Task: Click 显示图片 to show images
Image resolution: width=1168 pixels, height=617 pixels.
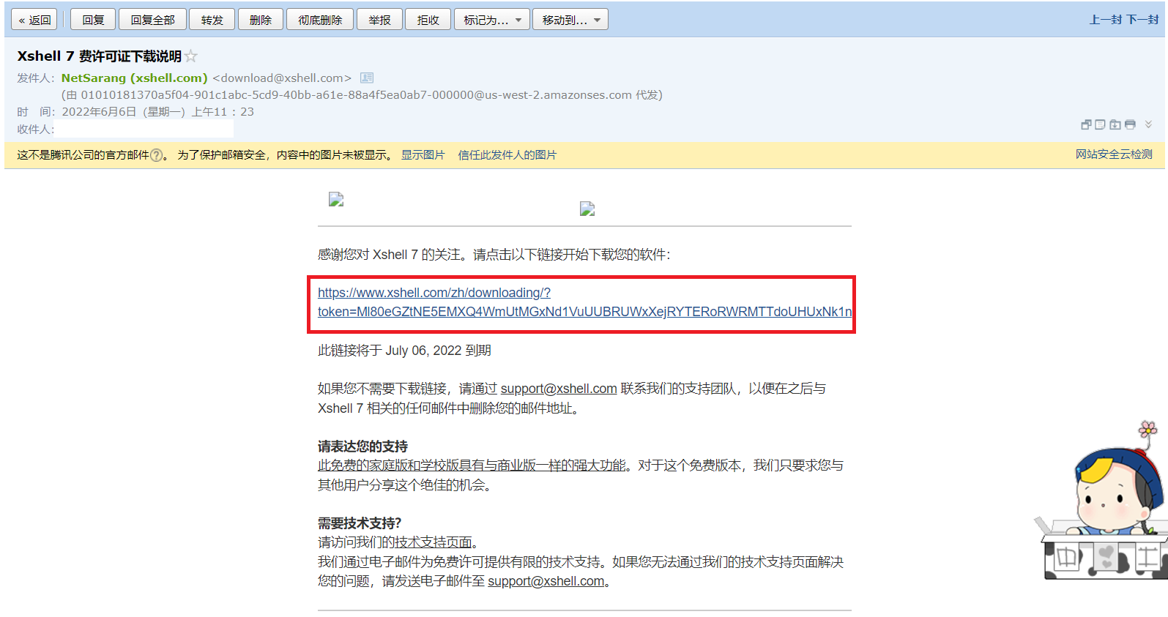Action: pyautogui.click(x=423, y=155)
